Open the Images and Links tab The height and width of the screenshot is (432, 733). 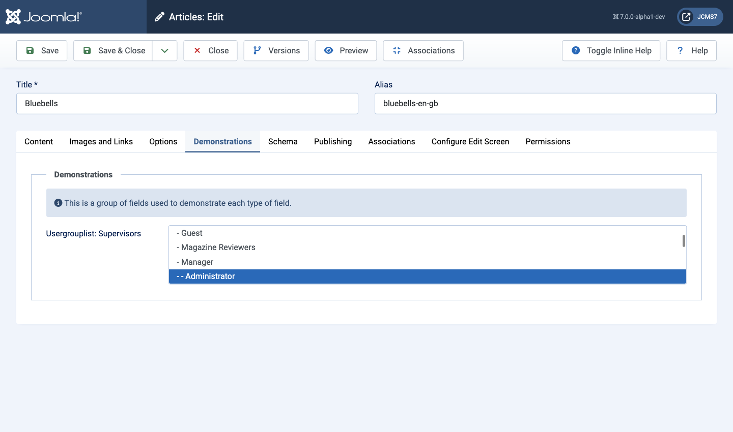pyautogui.click(x=101, y=141)
